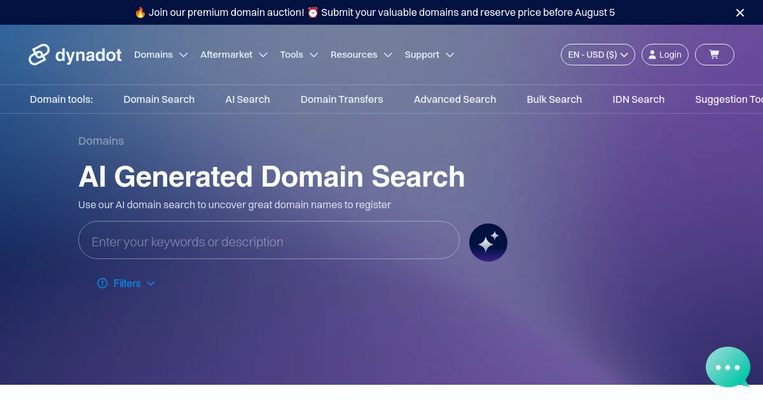763x400 pixels.
Task: Click the AI domain search subtitle text
Action: click(235, 204)
